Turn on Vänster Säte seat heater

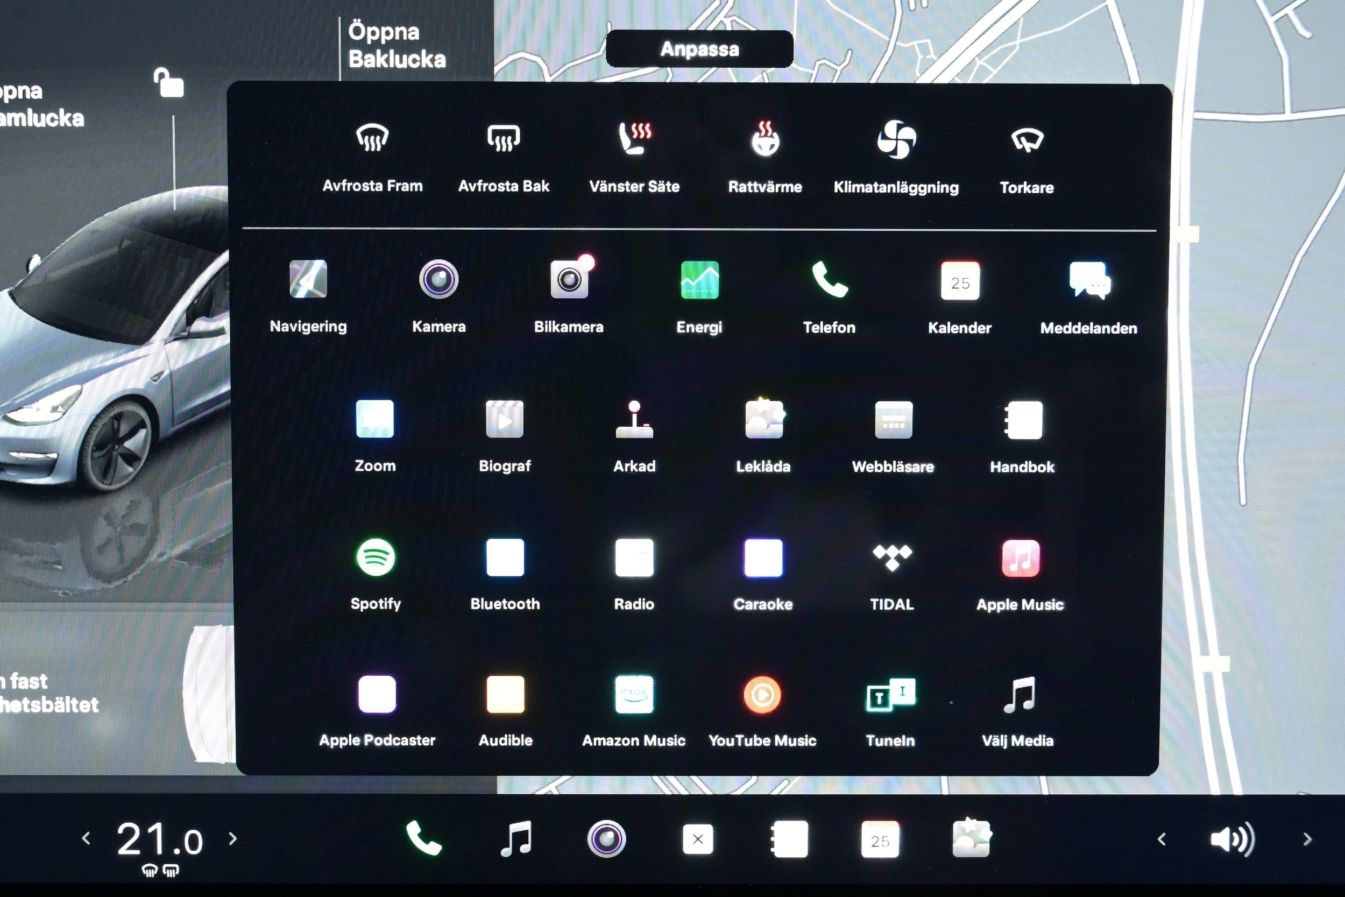634,157
